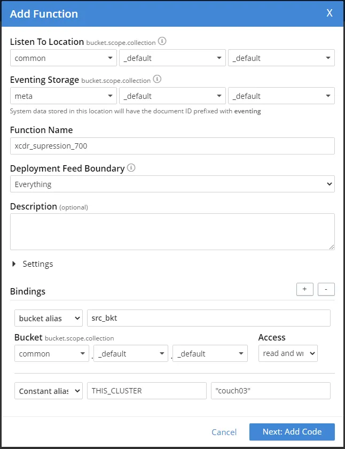Click info icon next to Deployment Feed Boundary
345x449 pixels.
[x=131, y=168]
